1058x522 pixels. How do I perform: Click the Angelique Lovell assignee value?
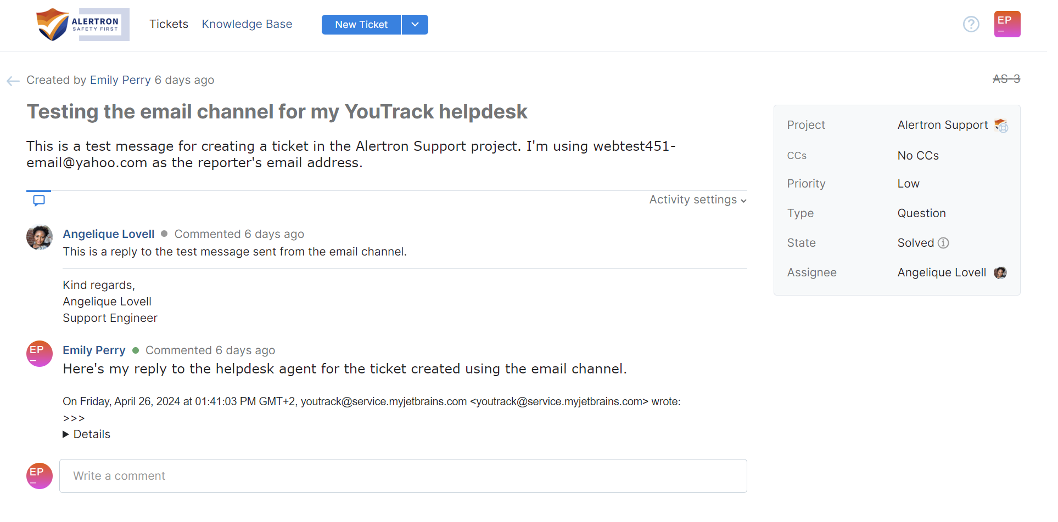coord(942,273)
